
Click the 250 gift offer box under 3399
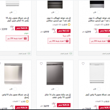coord(17,38)
